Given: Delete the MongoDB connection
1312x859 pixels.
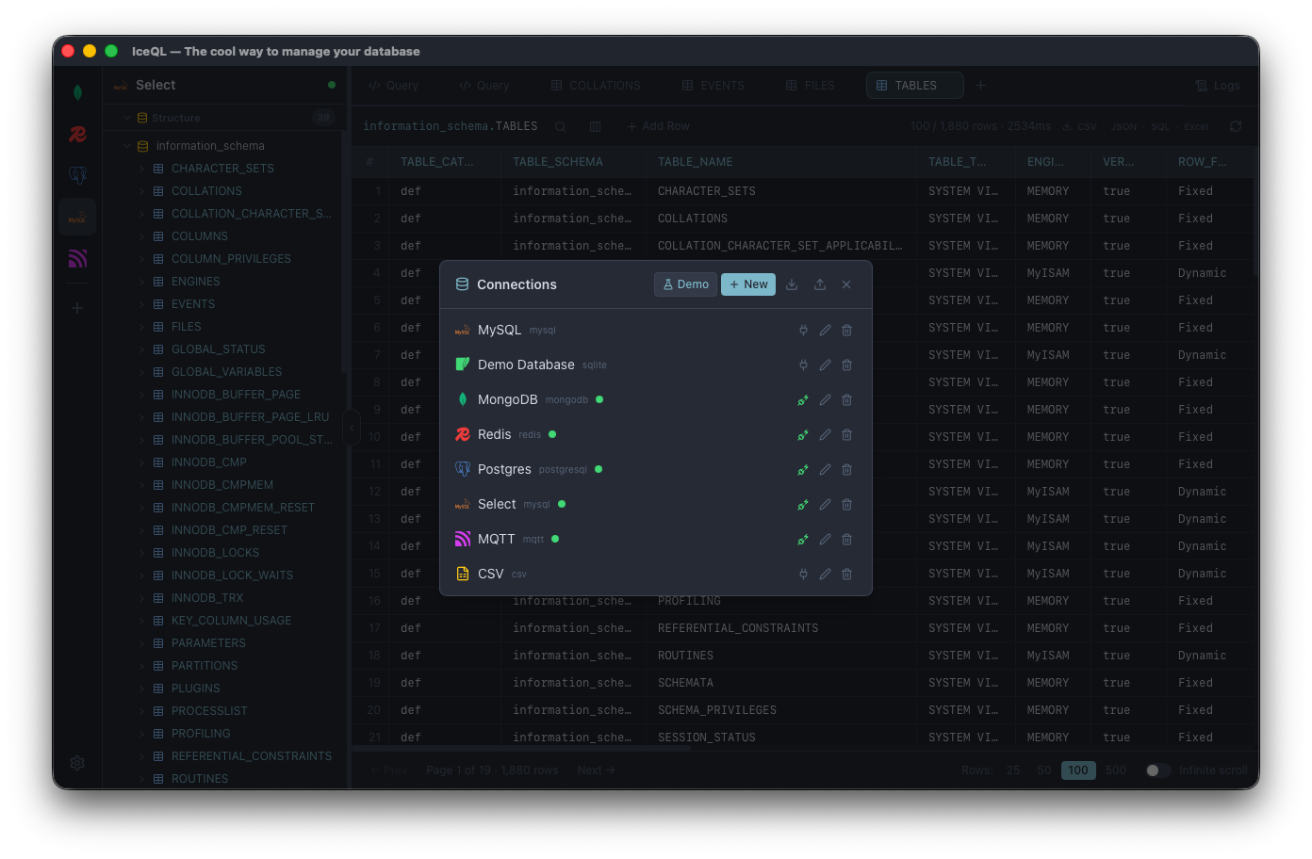Looking at the screenshot, I should 846,400.
